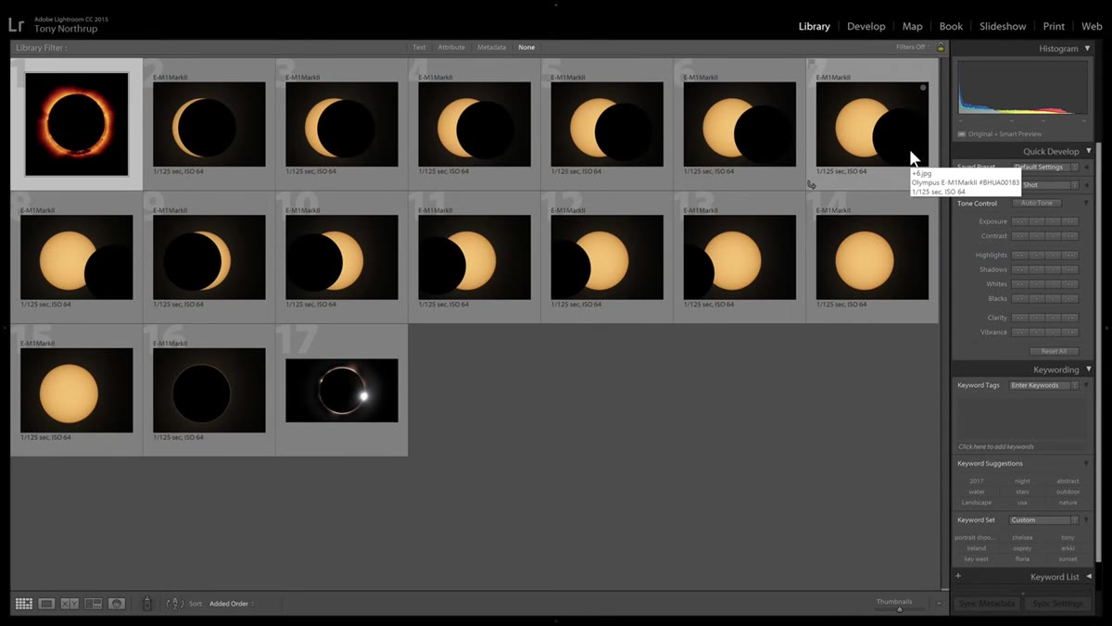Click the Highlights adjustment buttons row
Image resolution: width=1112 pixels, height=626 pixels.
pyautogui.click(x=1044, y=255)
